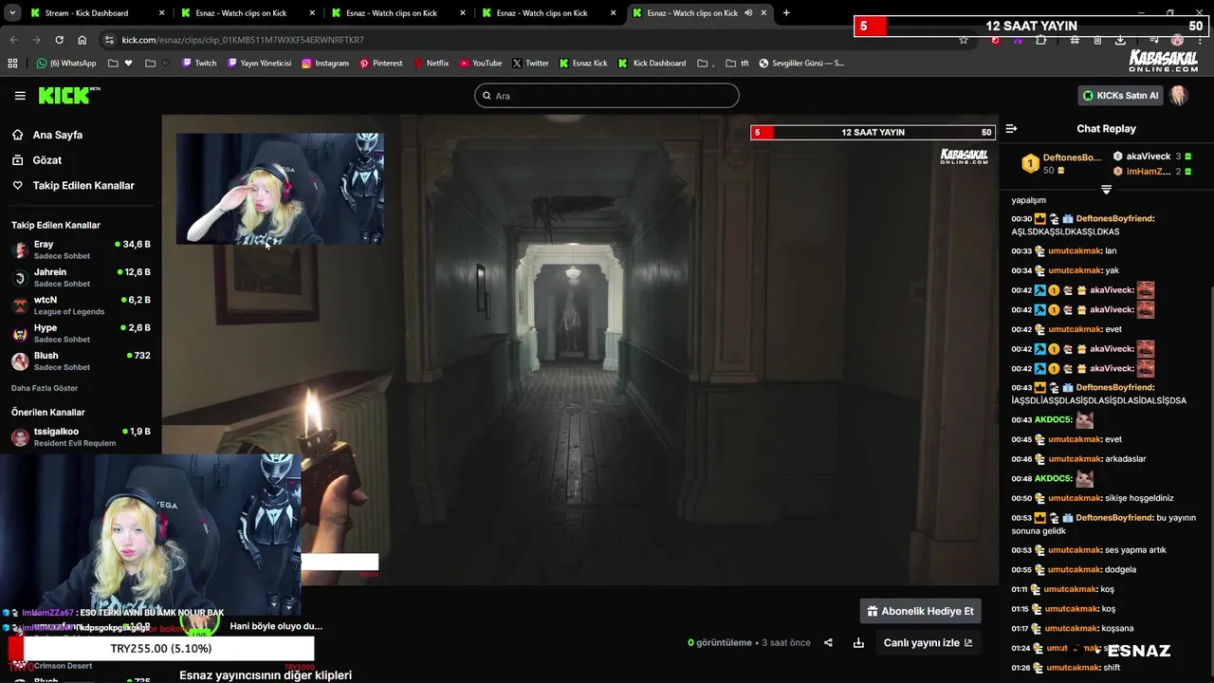Open recommended channel tssigalkoo
The height and width of the screenshot is (683, 1214).
click(81, 437)
